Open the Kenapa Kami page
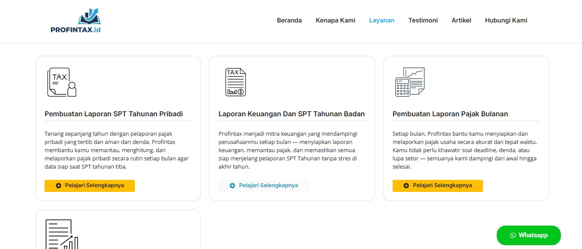The width and height of the screenshot is (582, 249). (336, 20)
